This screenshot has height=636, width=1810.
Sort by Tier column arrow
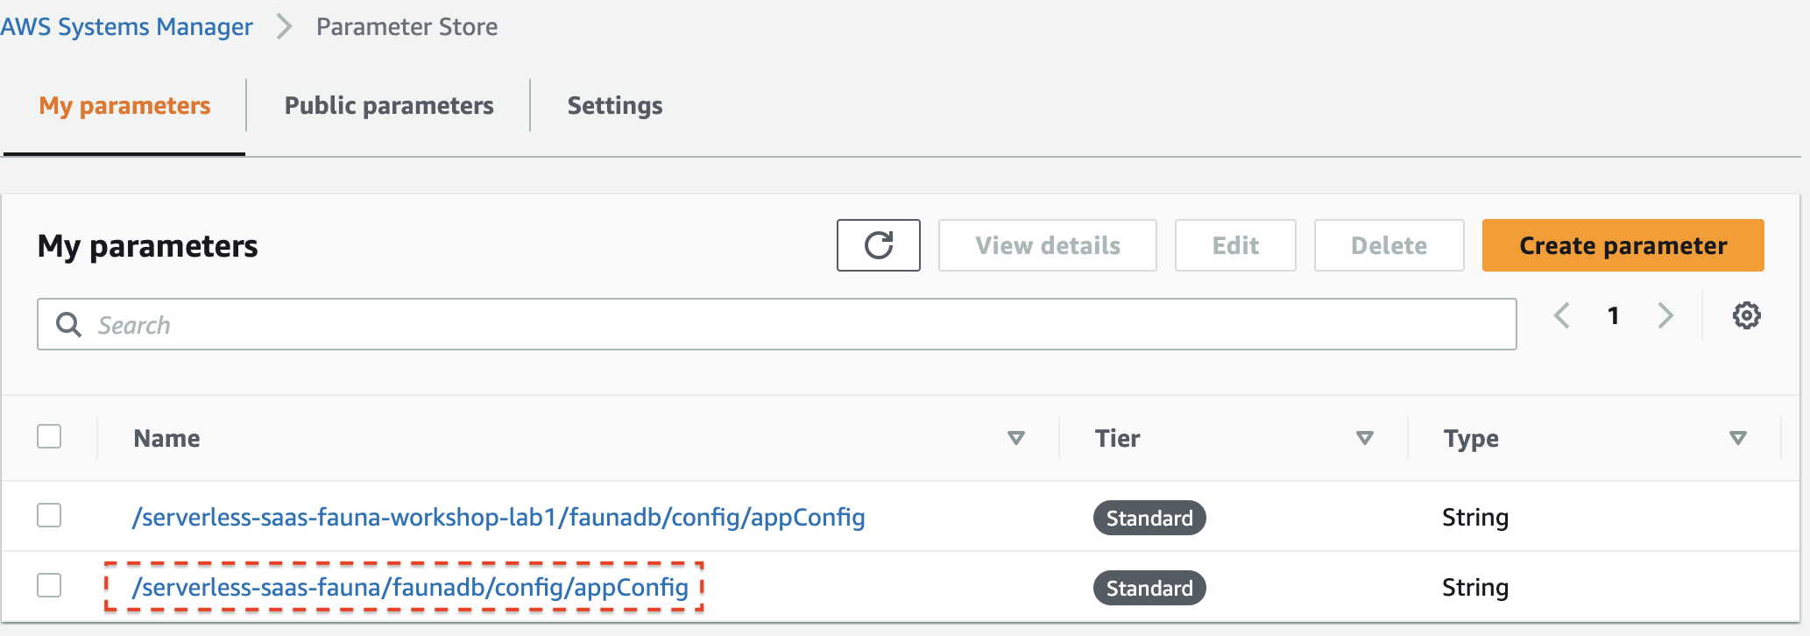click(x=1364, y=438)
